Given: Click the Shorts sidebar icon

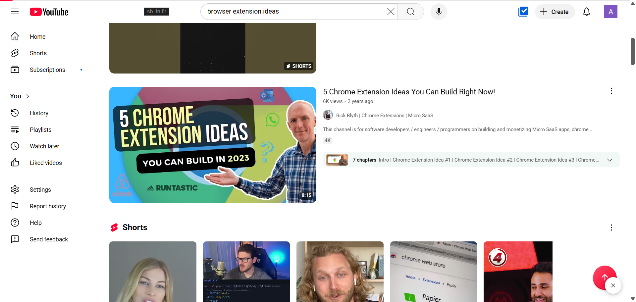Looking at the screenshot, I should tap(15, 53).
